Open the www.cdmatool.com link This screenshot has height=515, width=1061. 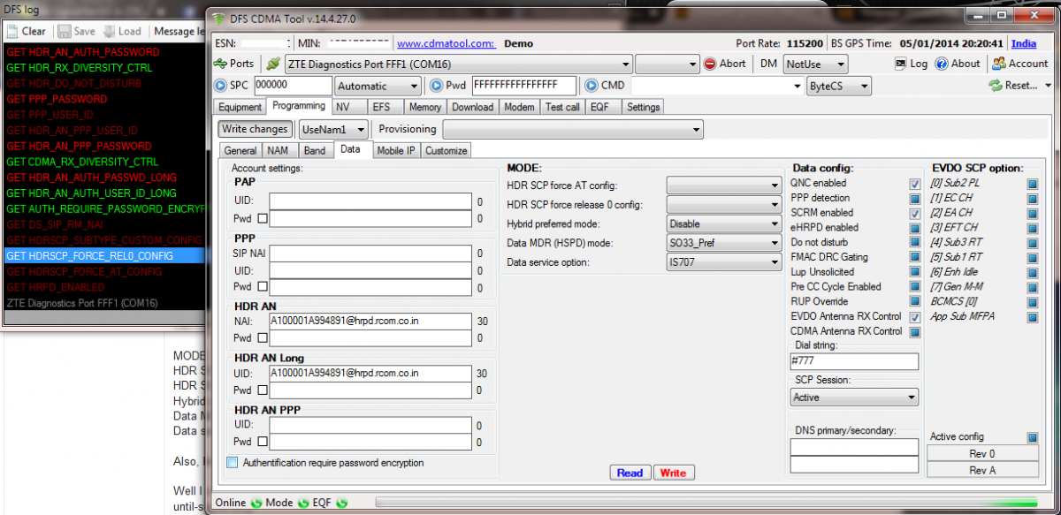445,43
